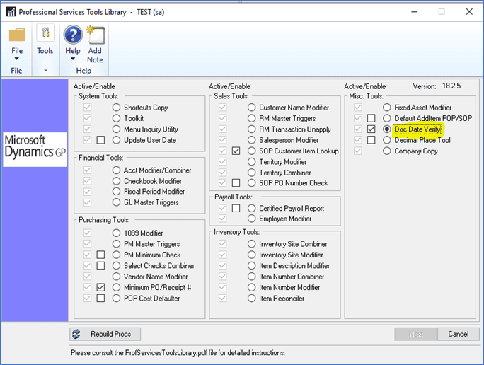Screen dimensions: 484x365
Task: Click the Rebuild Procs button
Action: pos(105,334)
